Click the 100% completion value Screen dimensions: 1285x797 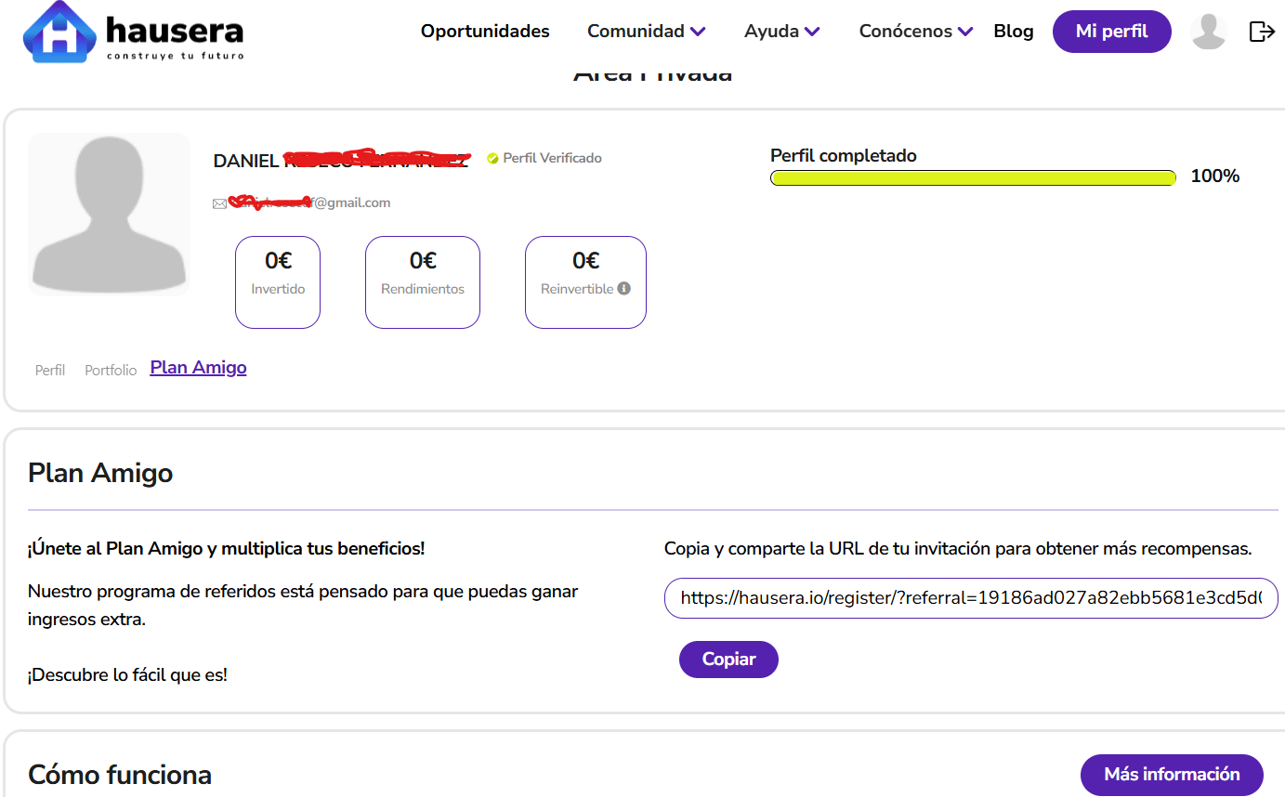[x=1215, y=176]
